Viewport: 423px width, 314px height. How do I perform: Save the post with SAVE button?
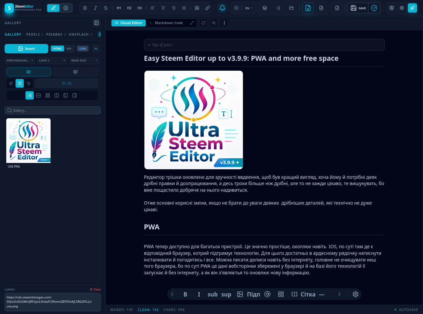358,8
